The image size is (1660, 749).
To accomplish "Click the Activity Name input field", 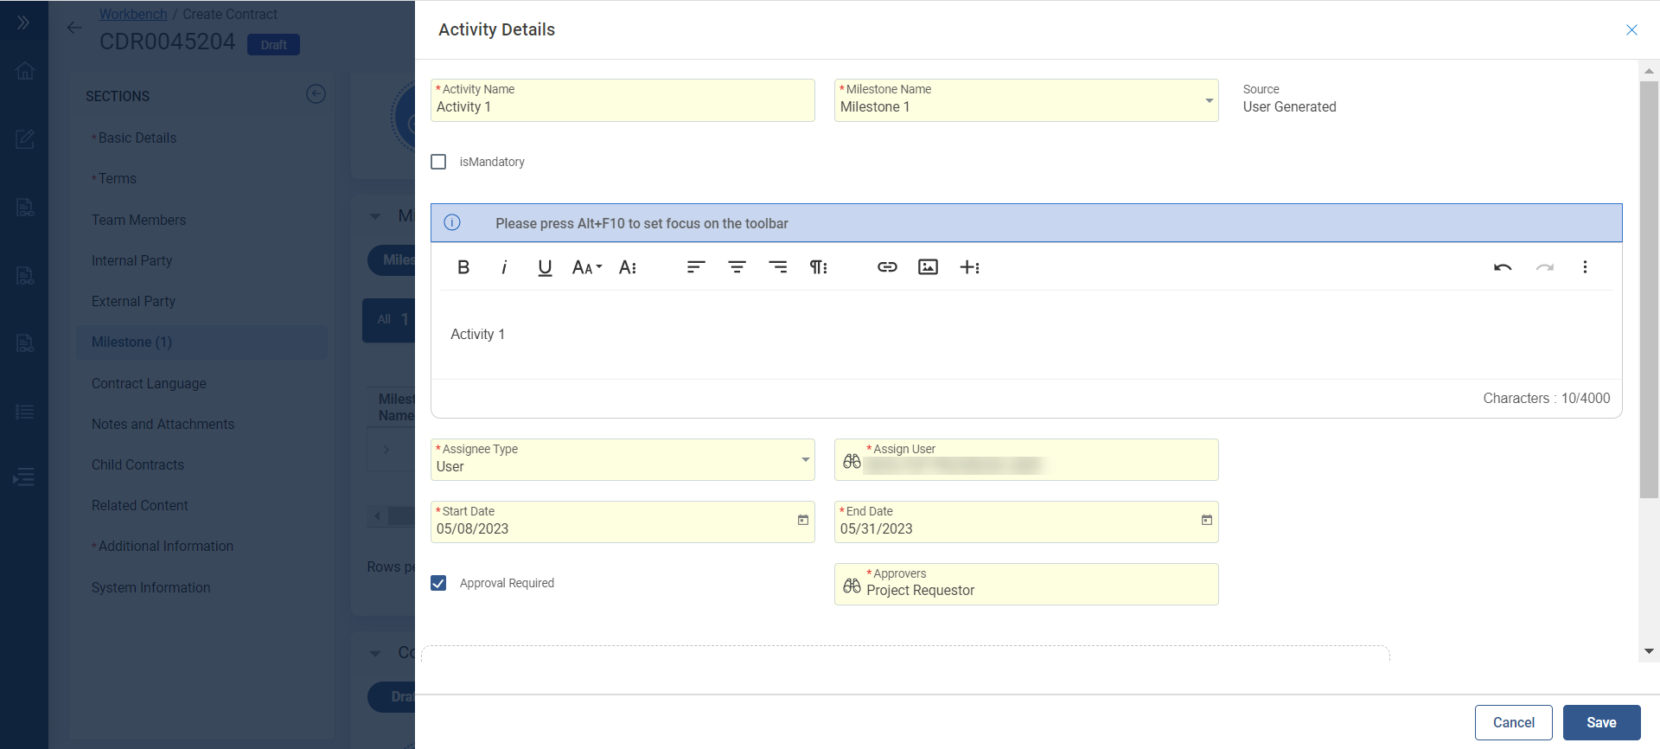I will (622, 107).
